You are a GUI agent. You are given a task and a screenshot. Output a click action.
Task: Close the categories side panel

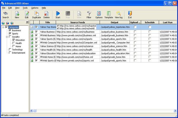[27, 22]
